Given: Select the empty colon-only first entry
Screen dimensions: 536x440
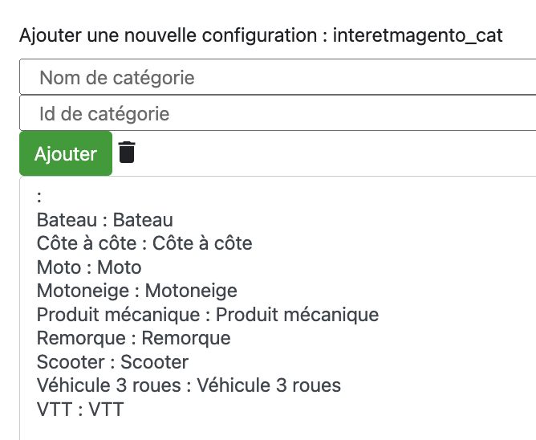Looking at the screenshot, I should pyautogui.click(x=39, y=197).
